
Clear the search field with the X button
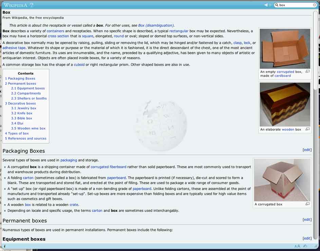[315, 5]
